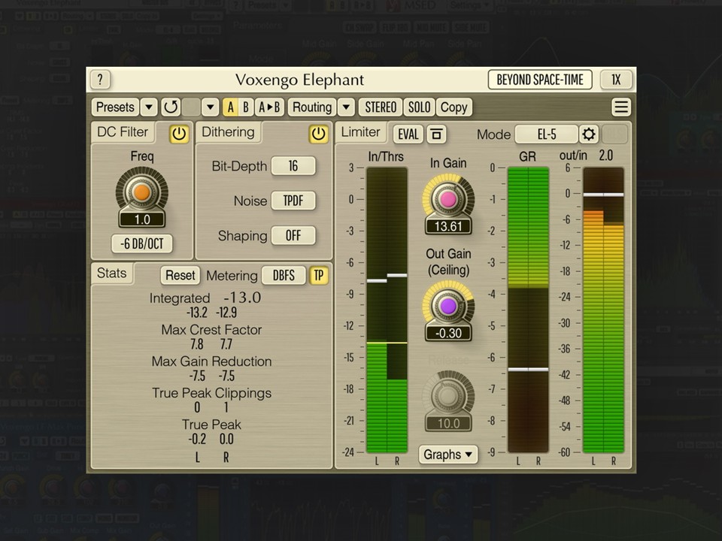Select state A

click(x=230, y=107)
